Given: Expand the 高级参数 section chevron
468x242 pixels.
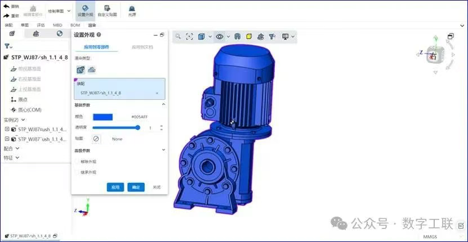Looking at the screenshot, I should [x=163, y=150].
